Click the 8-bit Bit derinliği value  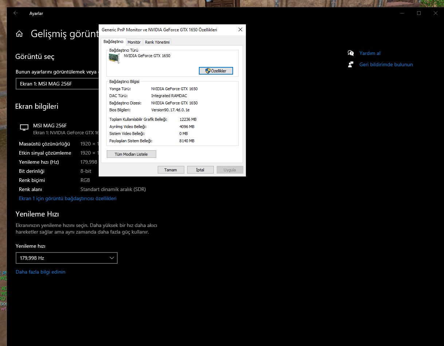(86, 171)
